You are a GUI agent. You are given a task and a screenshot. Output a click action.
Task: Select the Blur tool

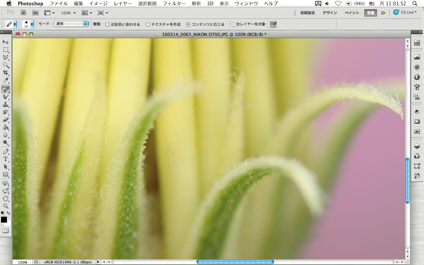[6, 135]
